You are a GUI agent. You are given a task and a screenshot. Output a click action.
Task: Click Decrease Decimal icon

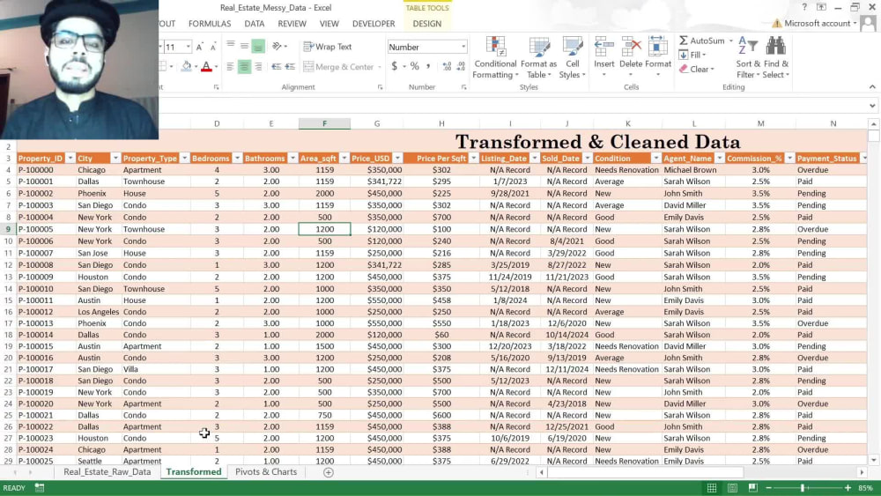click(x=462, y=67)
